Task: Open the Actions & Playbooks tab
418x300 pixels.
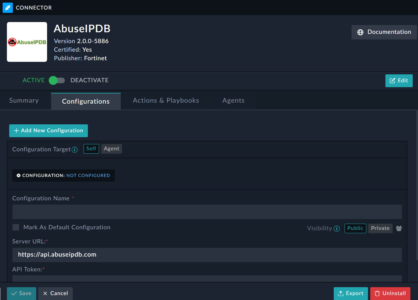Action: pos(166,101)
